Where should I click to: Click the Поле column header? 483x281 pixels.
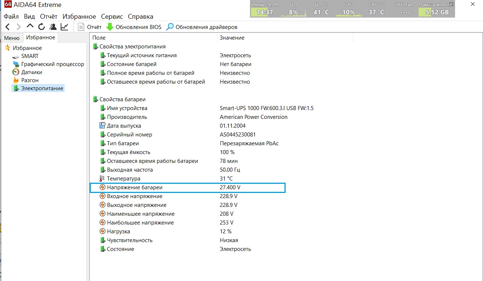[153, 38]
